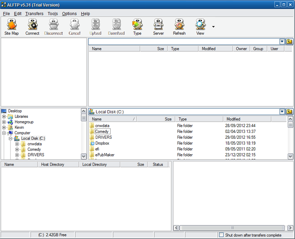This screenshot has height=239, width=295.
Task: Click Status column in transfer queue
Action: point(158,165)
